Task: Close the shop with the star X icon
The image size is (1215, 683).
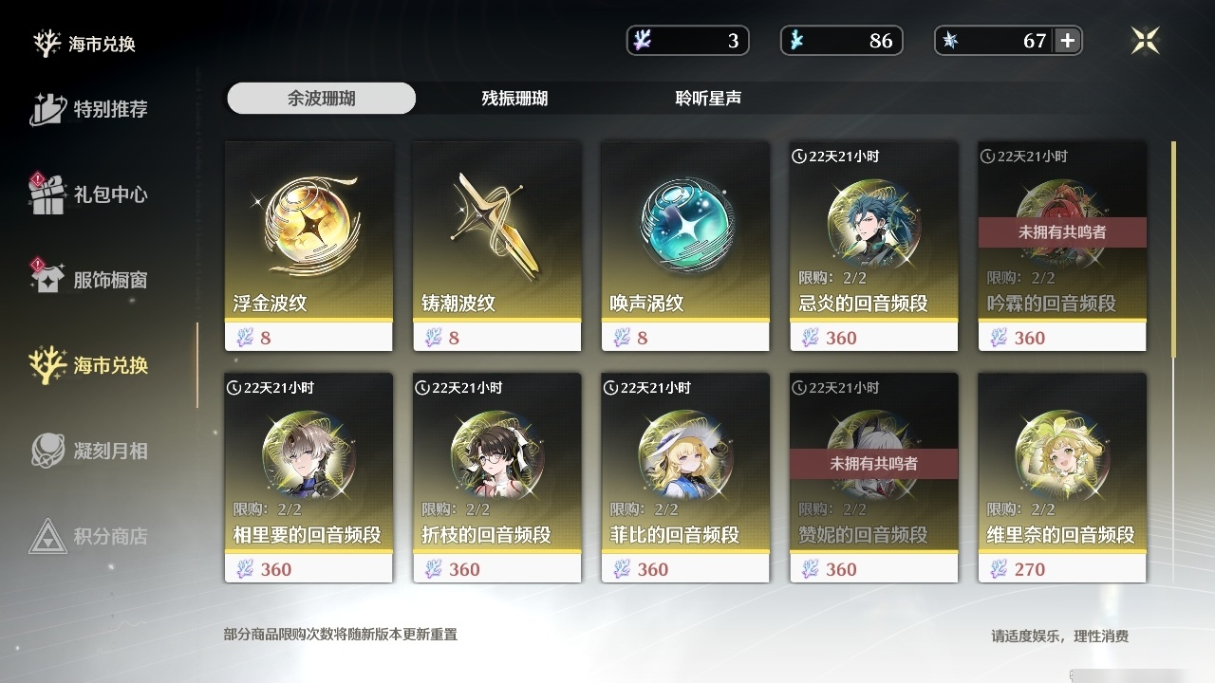Action: [x=1146, y=40]
